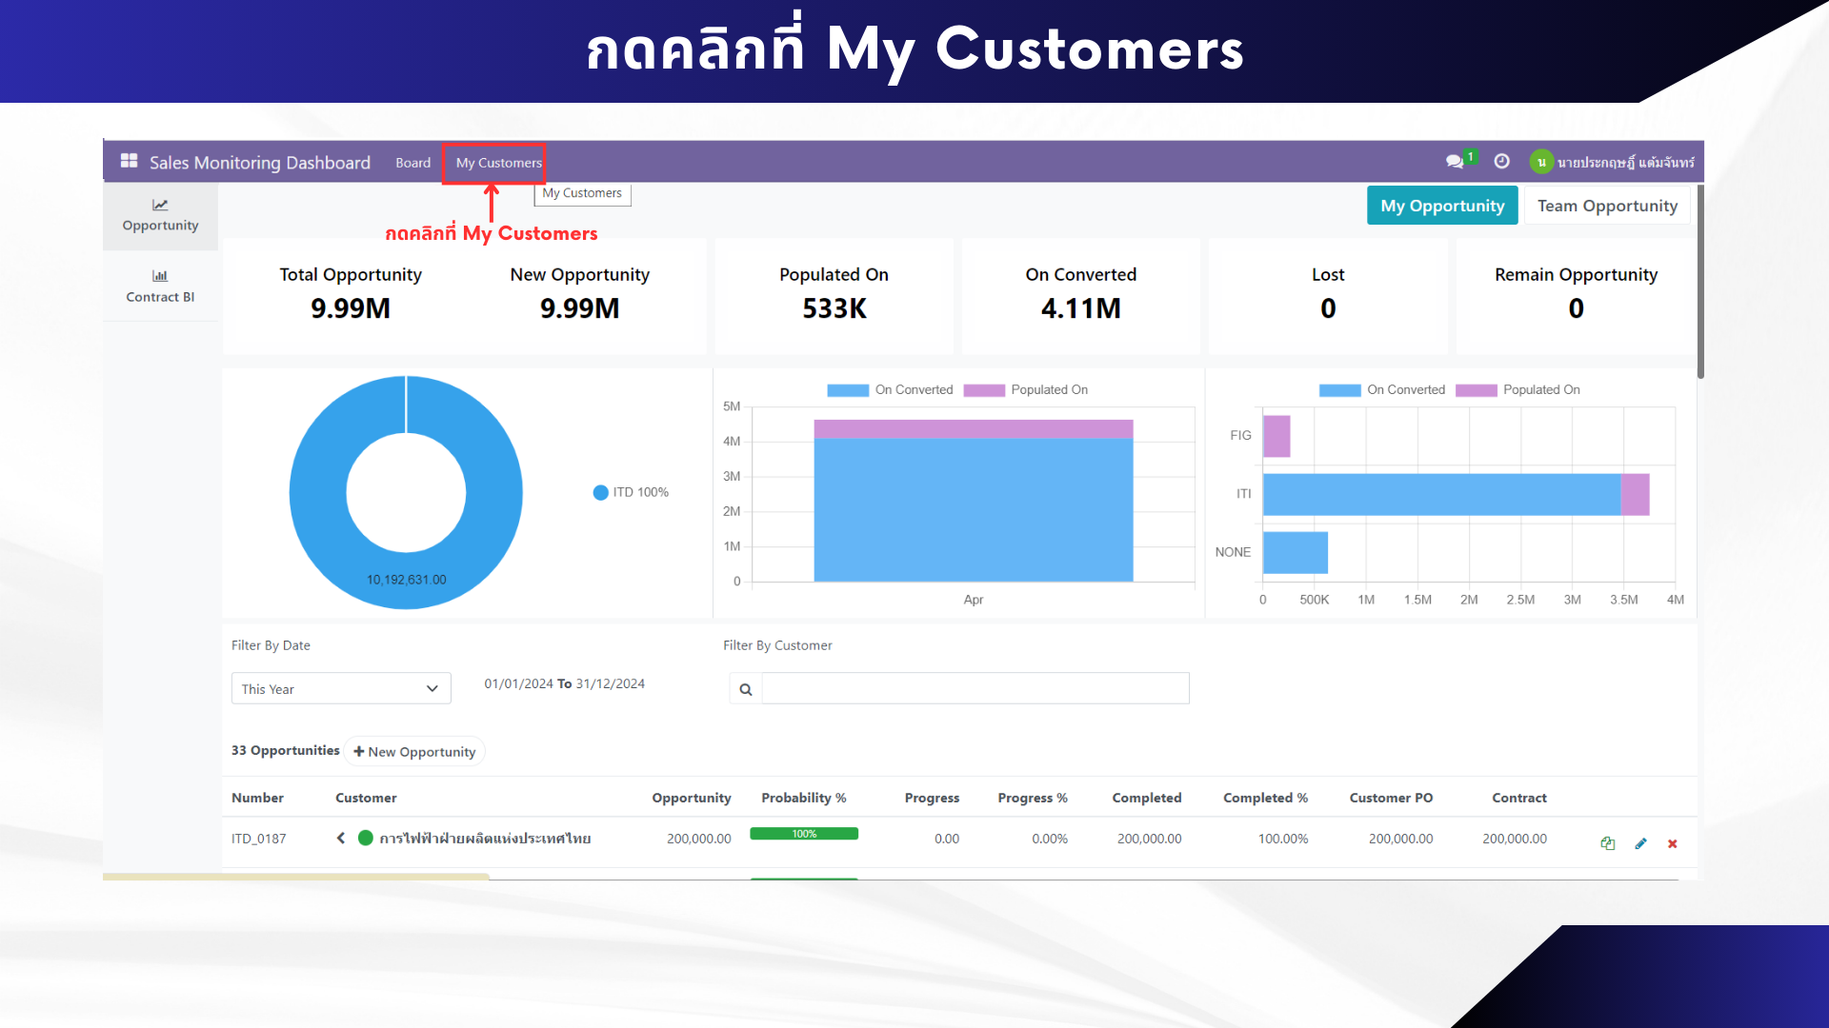The image size is (1829, 1028).
Task: Switch to Team Opportunity view
Action: tap(1607, 206)
